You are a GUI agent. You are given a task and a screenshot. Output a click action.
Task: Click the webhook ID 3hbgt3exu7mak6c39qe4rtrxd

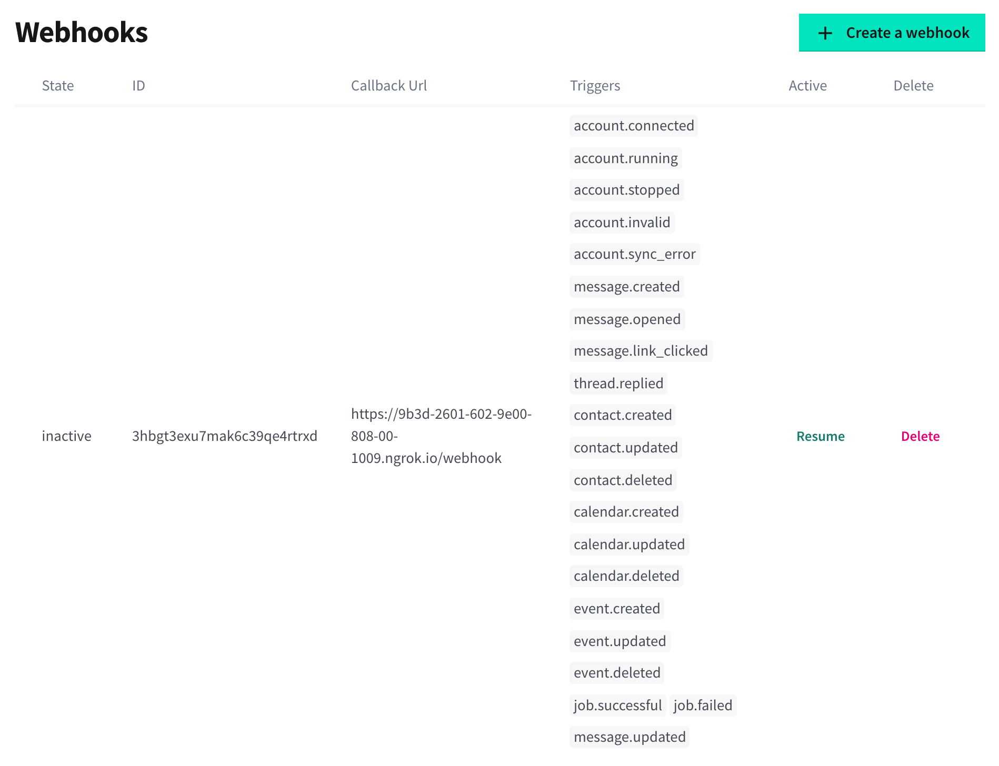224,436
